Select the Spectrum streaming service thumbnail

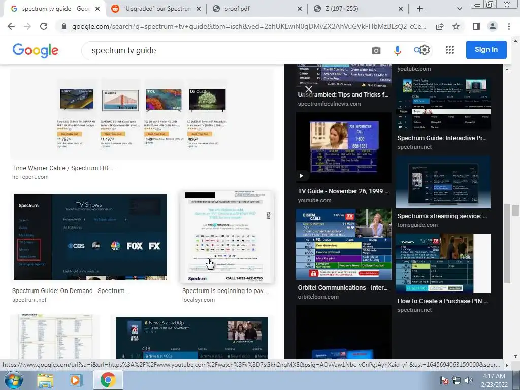(x=443, y=182)
